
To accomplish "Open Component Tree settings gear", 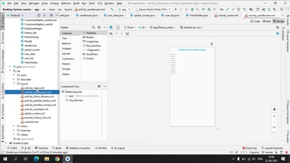I will pos(99,86).
